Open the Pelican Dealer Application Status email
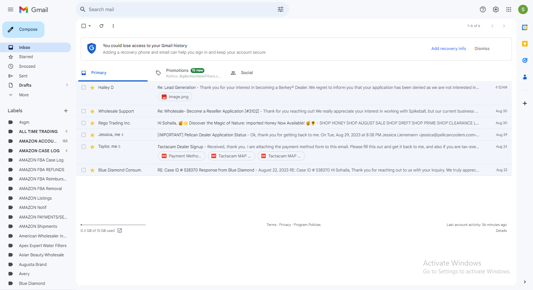 pos(294,135)
